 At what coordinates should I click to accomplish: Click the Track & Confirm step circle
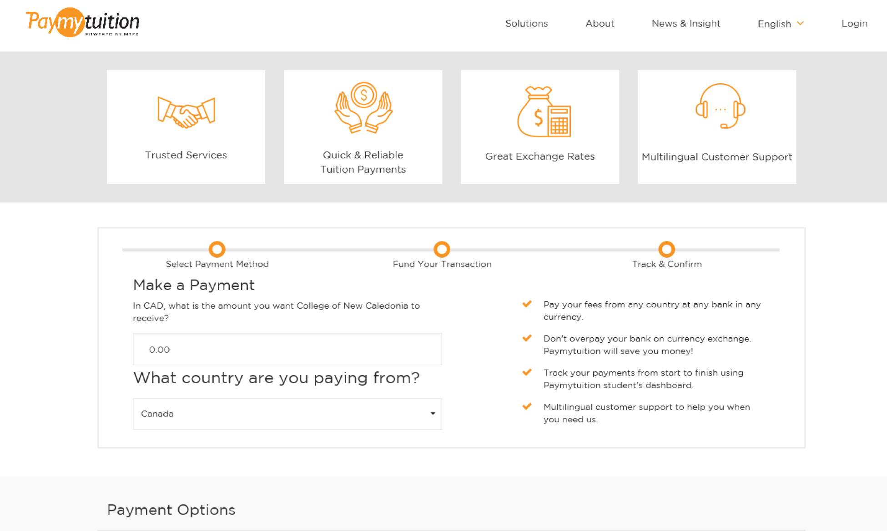[666, 249]
